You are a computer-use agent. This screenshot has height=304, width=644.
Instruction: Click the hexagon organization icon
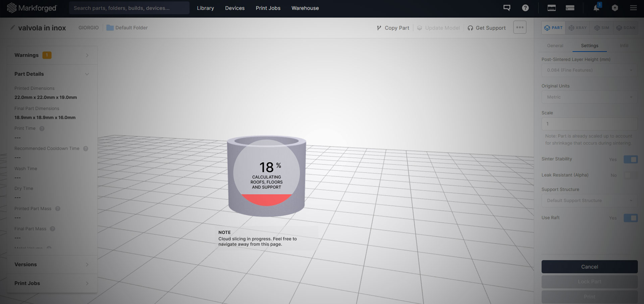click(x=615, y=8)
